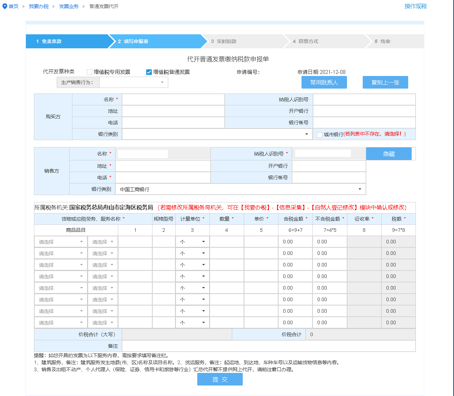
Task: Open last row second 请选择 dropdown
Action: (x=102, y=323)
